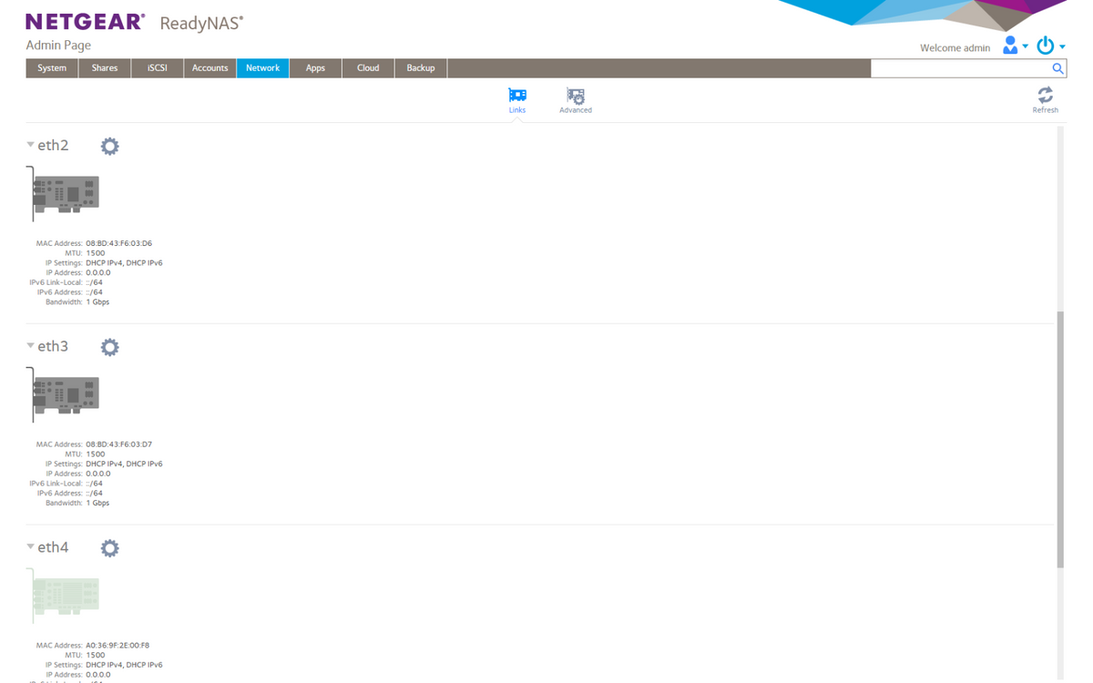Expand the power menu dropdown arrow
1093x683 pixels.
pyautogui.click(x=1062, y=47)
